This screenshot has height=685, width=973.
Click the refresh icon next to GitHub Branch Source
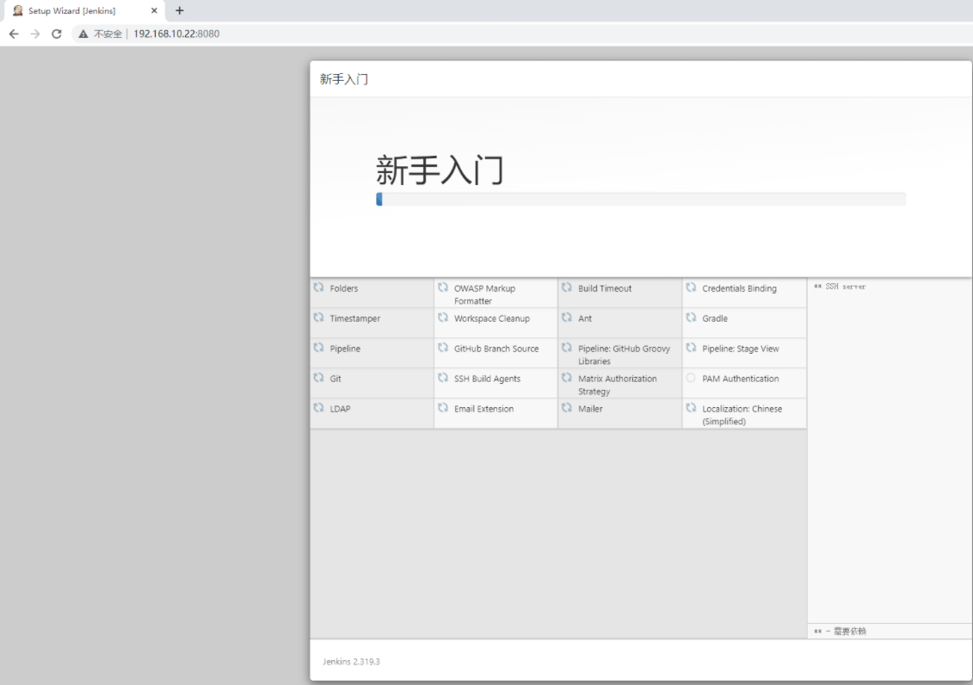tap(443, 348)
